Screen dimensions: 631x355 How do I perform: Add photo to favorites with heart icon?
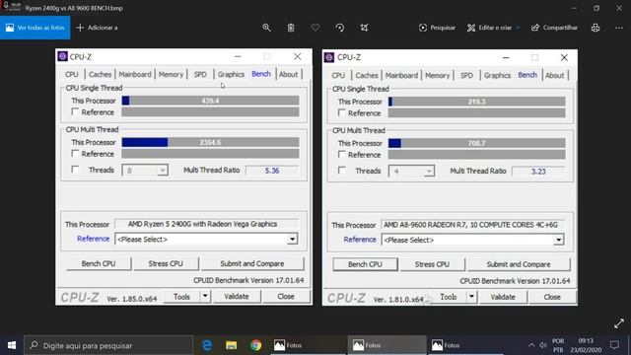[315, 28]
